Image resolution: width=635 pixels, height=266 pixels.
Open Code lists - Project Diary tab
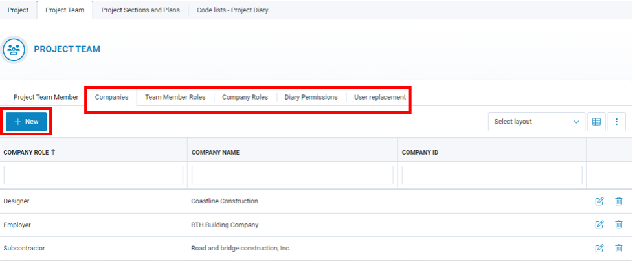tap(232, 10)
